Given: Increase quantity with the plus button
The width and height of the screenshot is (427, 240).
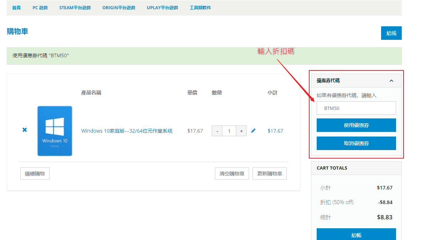Looking at the screenshot, I should point(241,131).
